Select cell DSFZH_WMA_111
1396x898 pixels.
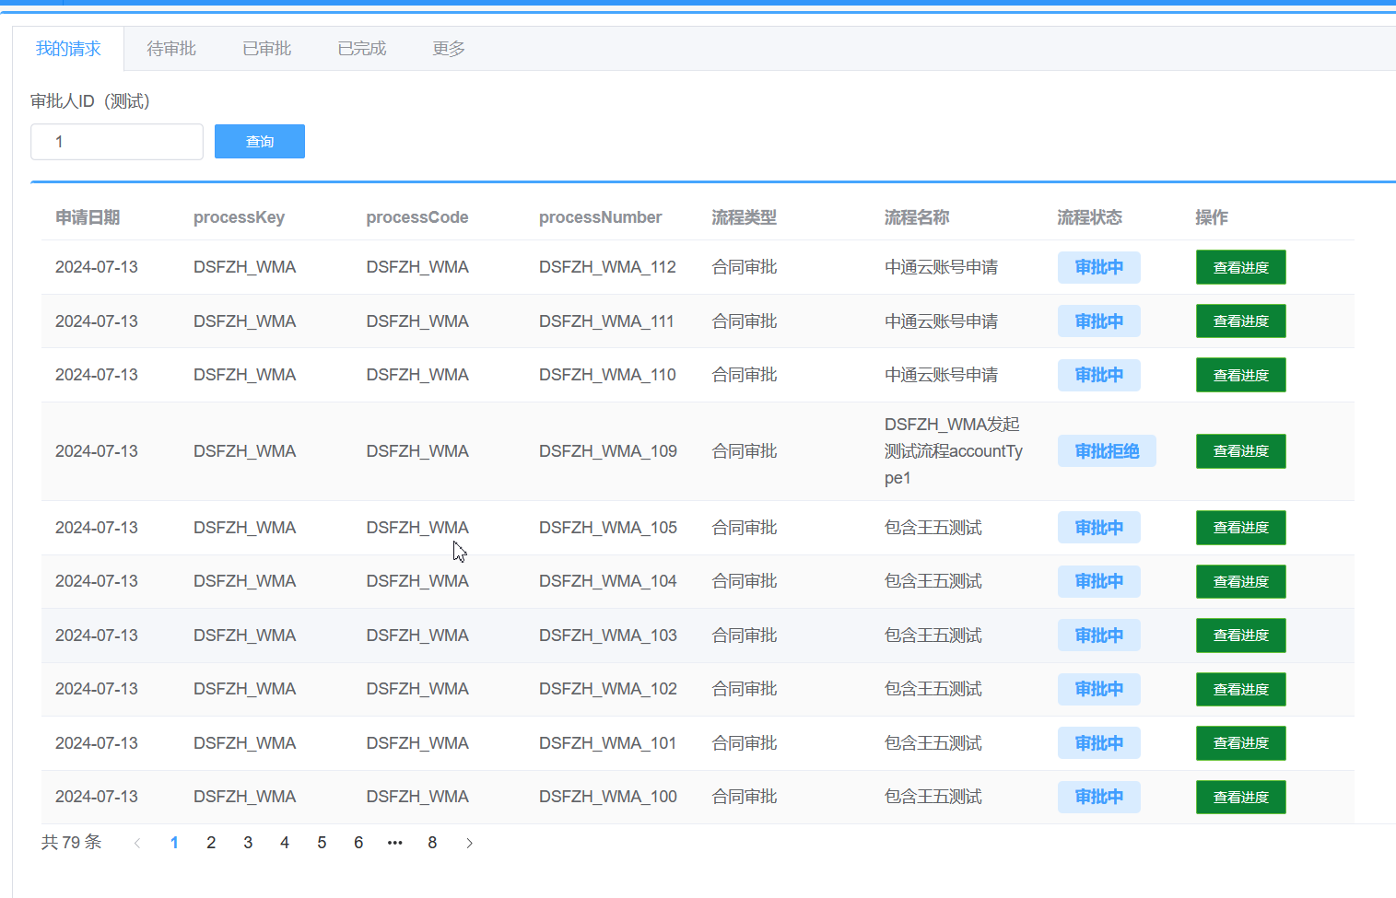[x=606, y=321]
